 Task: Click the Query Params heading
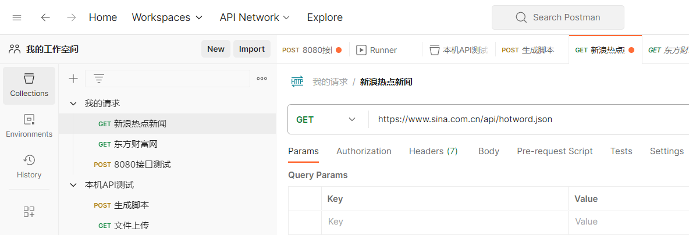[318, 175]
